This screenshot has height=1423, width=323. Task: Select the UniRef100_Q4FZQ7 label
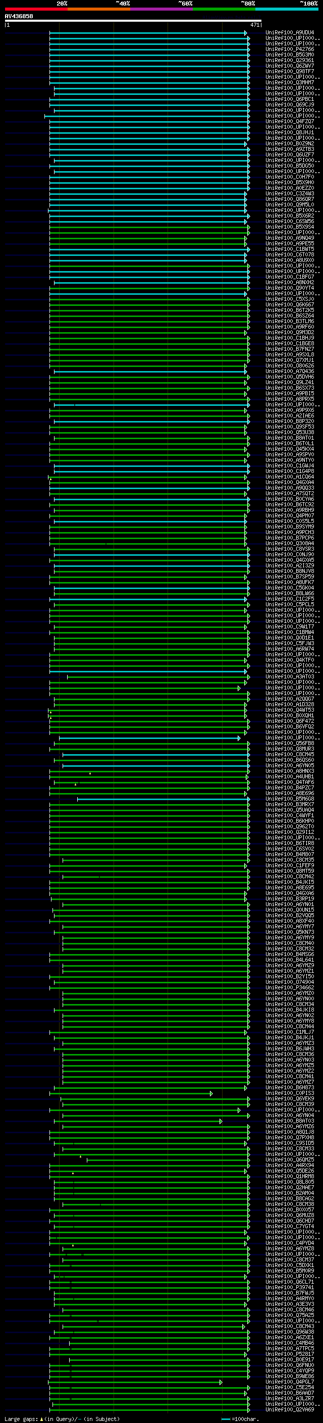290,122
